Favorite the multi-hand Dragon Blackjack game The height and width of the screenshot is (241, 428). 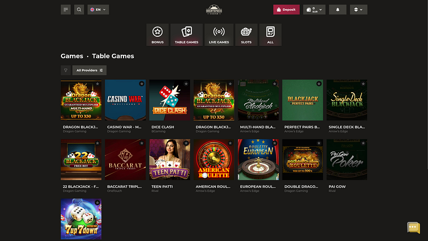98,84
